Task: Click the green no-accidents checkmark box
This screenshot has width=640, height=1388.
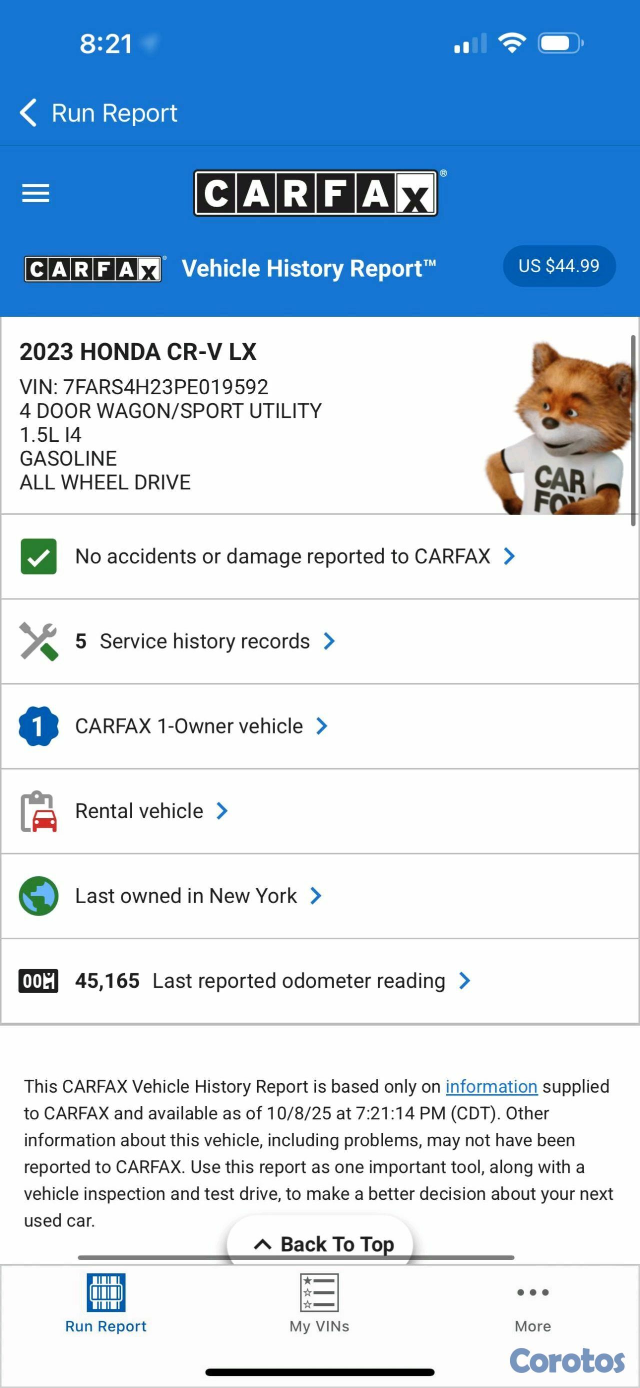Action: [38, 556]
